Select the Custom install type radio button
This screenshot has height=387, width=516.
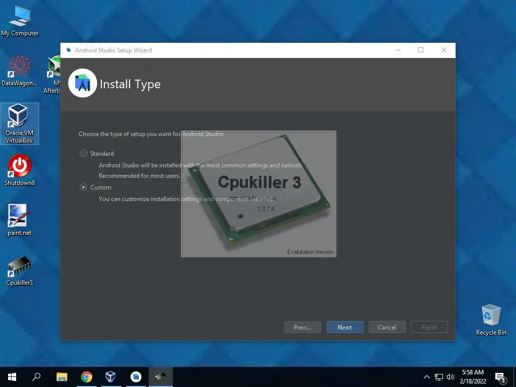point(83,187)
